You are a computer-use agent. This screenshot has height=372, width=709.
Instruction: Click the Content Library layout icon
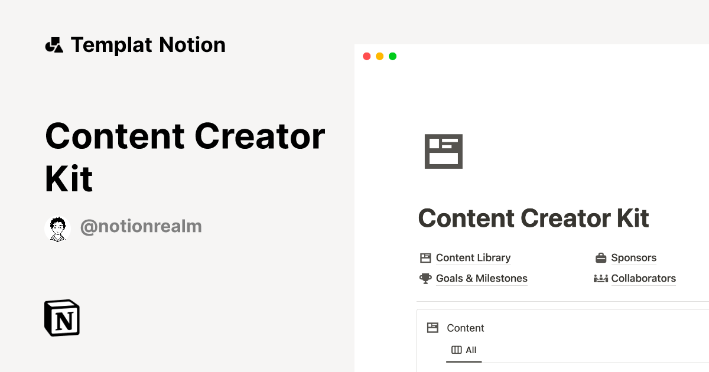(x=425, y=258)
